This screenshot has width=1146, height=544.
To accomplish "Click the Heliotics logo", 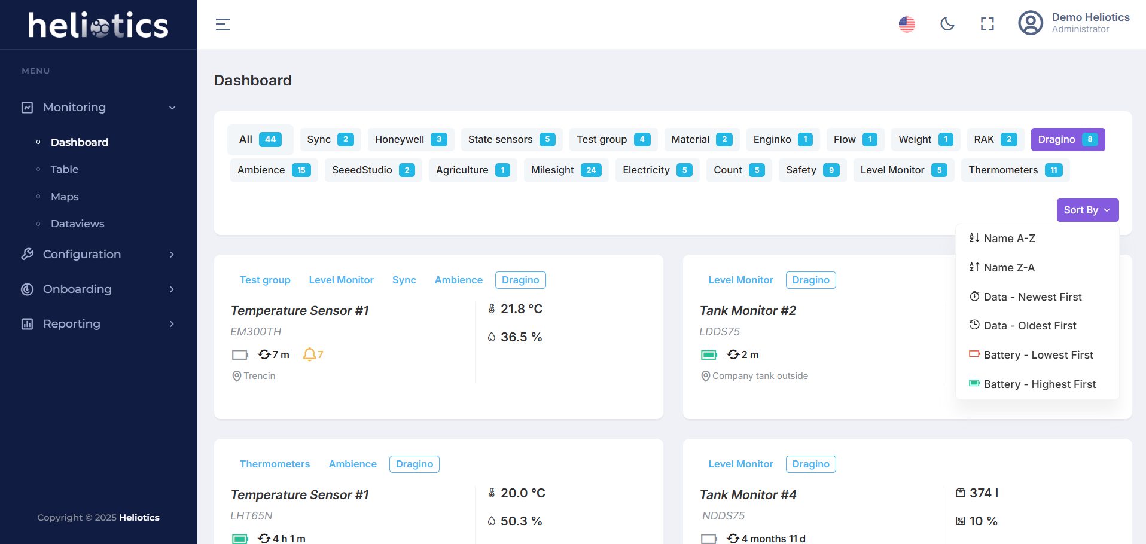I will [x=99, y=25].
